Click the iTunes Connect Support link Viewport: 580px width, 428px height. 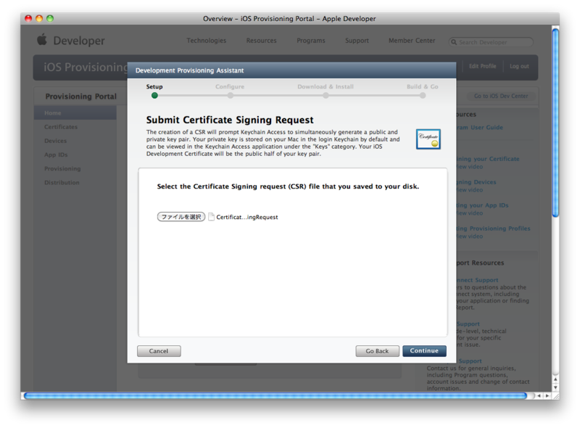point(477,280)
